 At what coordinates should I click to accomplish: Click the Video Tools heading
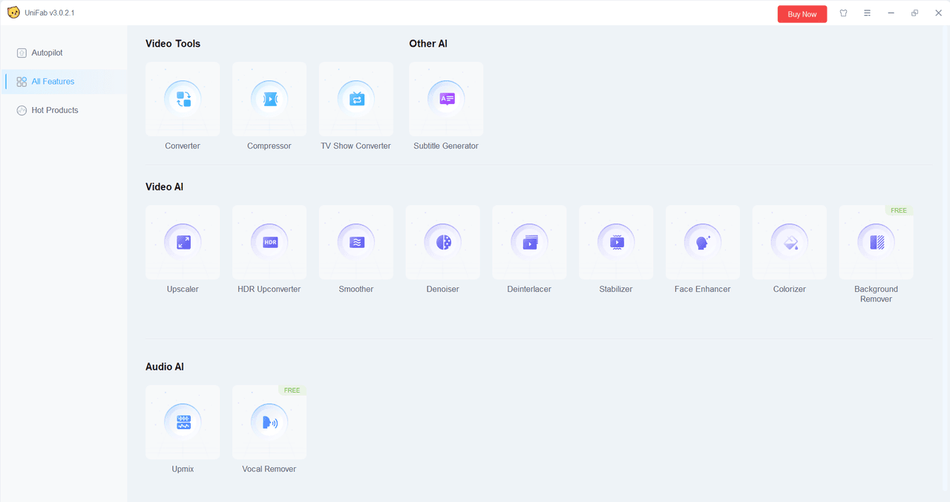click(173, 44)
